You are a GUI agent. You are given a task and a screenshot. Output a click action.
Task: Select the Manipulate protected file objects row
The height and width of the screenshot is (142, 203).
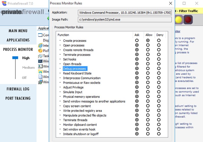point(85,115)
